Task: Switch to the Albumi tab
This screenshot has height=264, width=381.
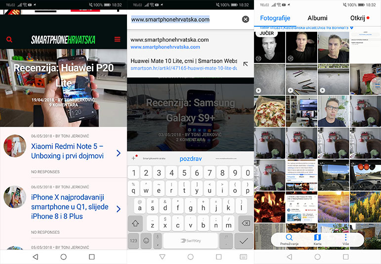Action: [317, 18]
